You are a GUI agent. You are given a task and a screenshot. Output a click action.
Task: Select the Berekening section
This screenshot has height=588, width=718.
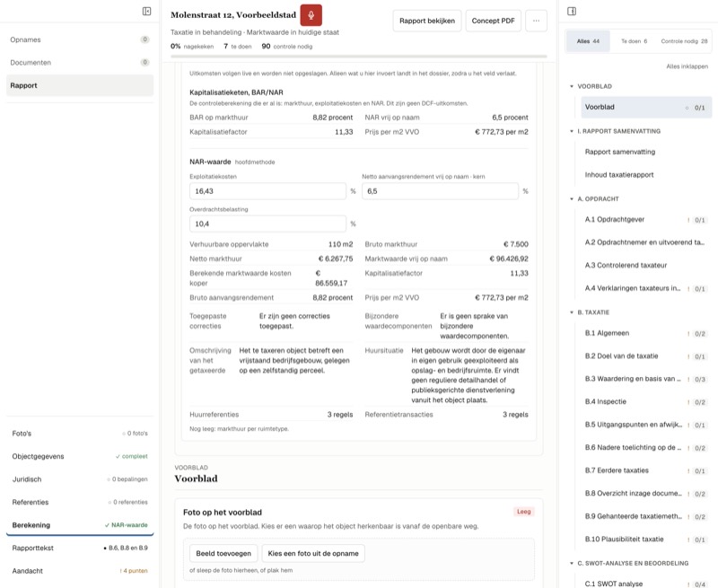(x=80, y=525)
